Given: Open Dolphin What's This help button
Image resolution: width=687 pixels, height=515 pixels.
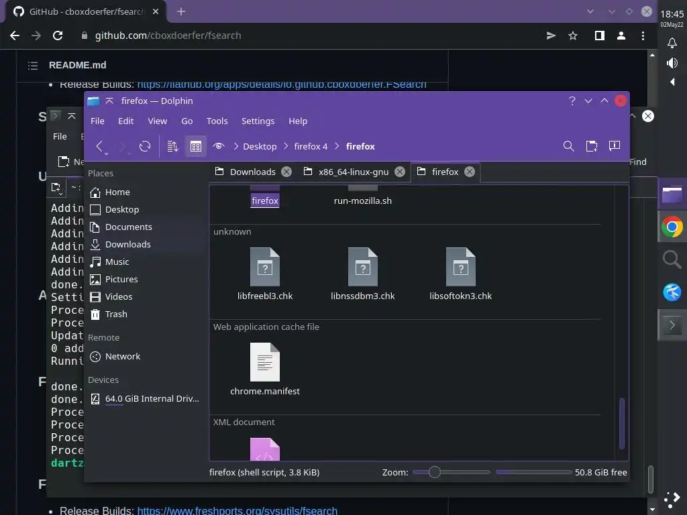Looking at the screenshot, I should (572, 101).
